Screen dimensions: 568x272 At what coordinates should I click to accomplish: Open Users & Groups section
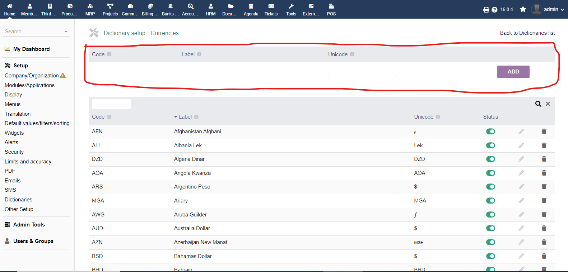pyautogui.click(x=33, y=241)
